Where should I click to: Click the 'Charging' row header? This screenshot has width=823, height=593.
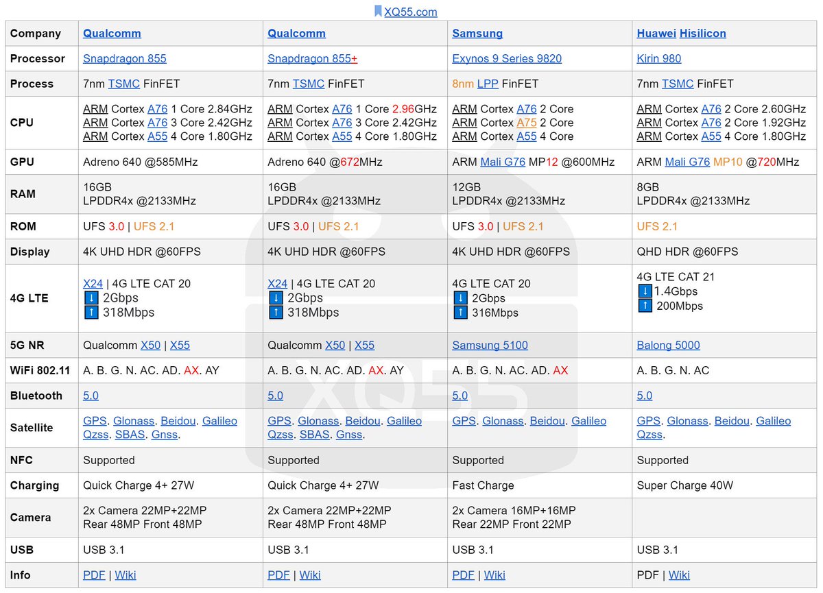click(34, 485)
